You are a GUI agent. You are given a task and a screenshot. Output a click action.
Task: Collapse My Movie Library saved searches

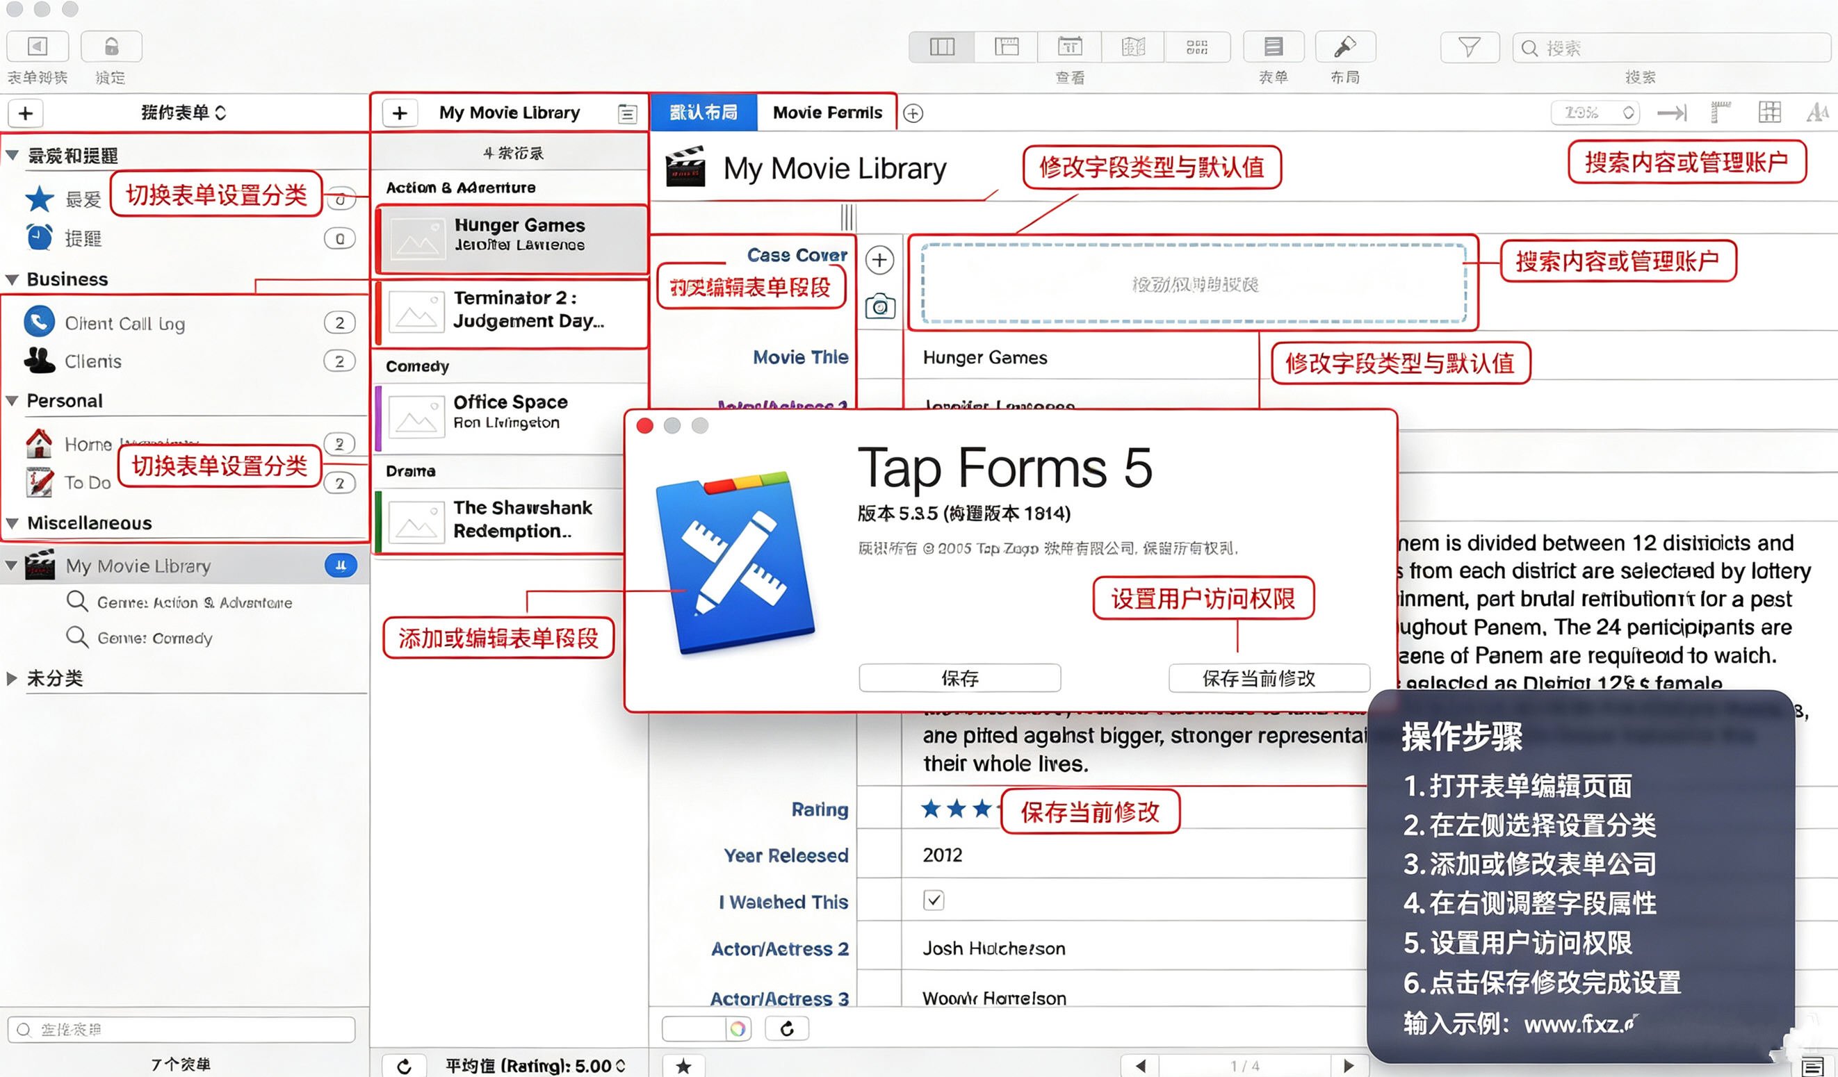coord(13,565)
